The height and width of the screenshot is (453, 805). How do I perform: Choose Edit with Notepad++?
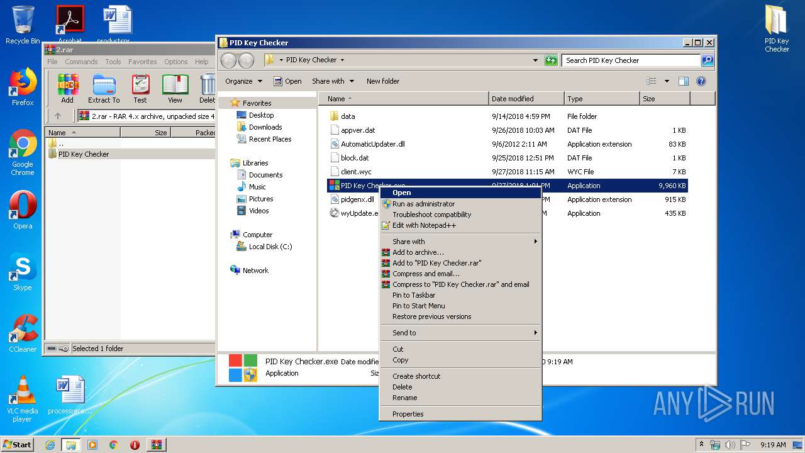point(461,225)
